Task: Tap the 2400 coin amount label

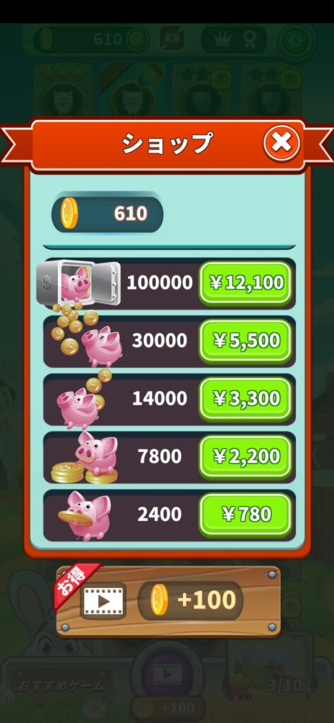Action: pos(160,514)
